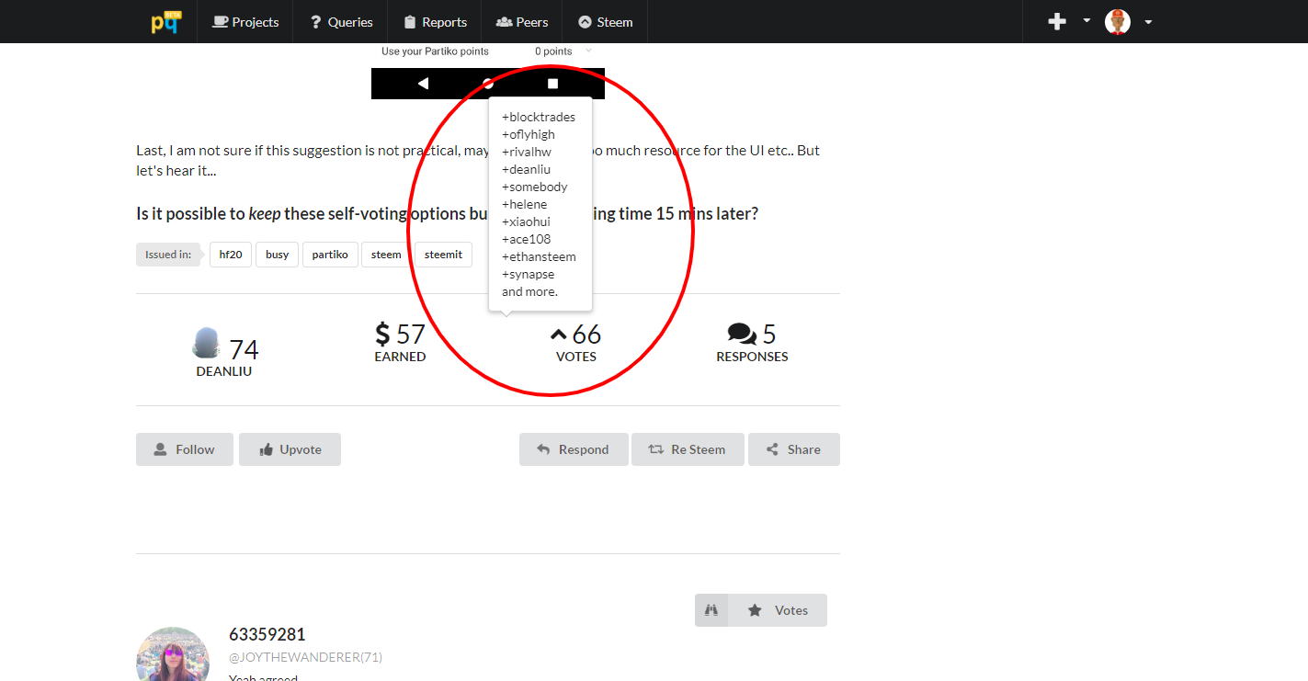The height and width of the screenshot is (681, 1308).
Task: Follow the author with the Follow button
Action: 185,449
